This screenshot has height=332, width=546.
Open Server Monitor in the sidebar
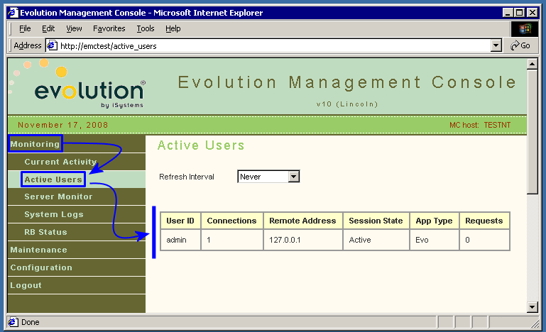tap(58, 197)
